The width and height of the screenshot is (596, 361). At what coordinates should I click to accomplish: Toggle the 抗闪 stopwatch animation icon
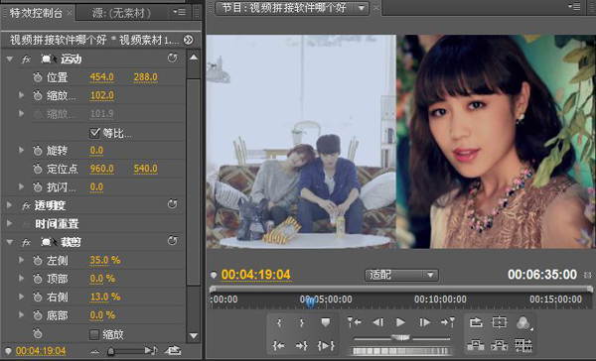(38, 186)
